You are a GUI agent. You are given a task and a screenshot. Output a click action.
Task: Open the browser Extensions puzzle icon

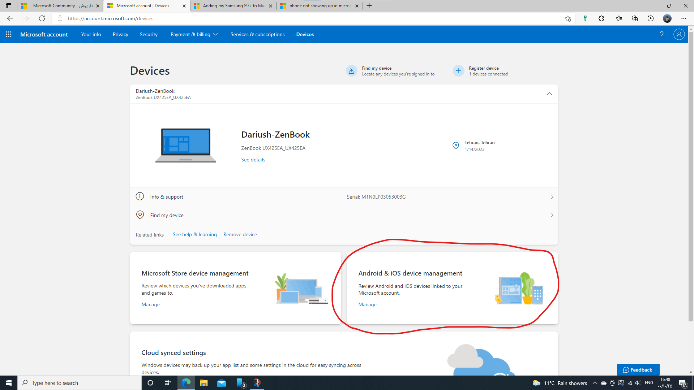601,18
